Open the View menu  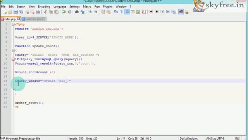32,7
